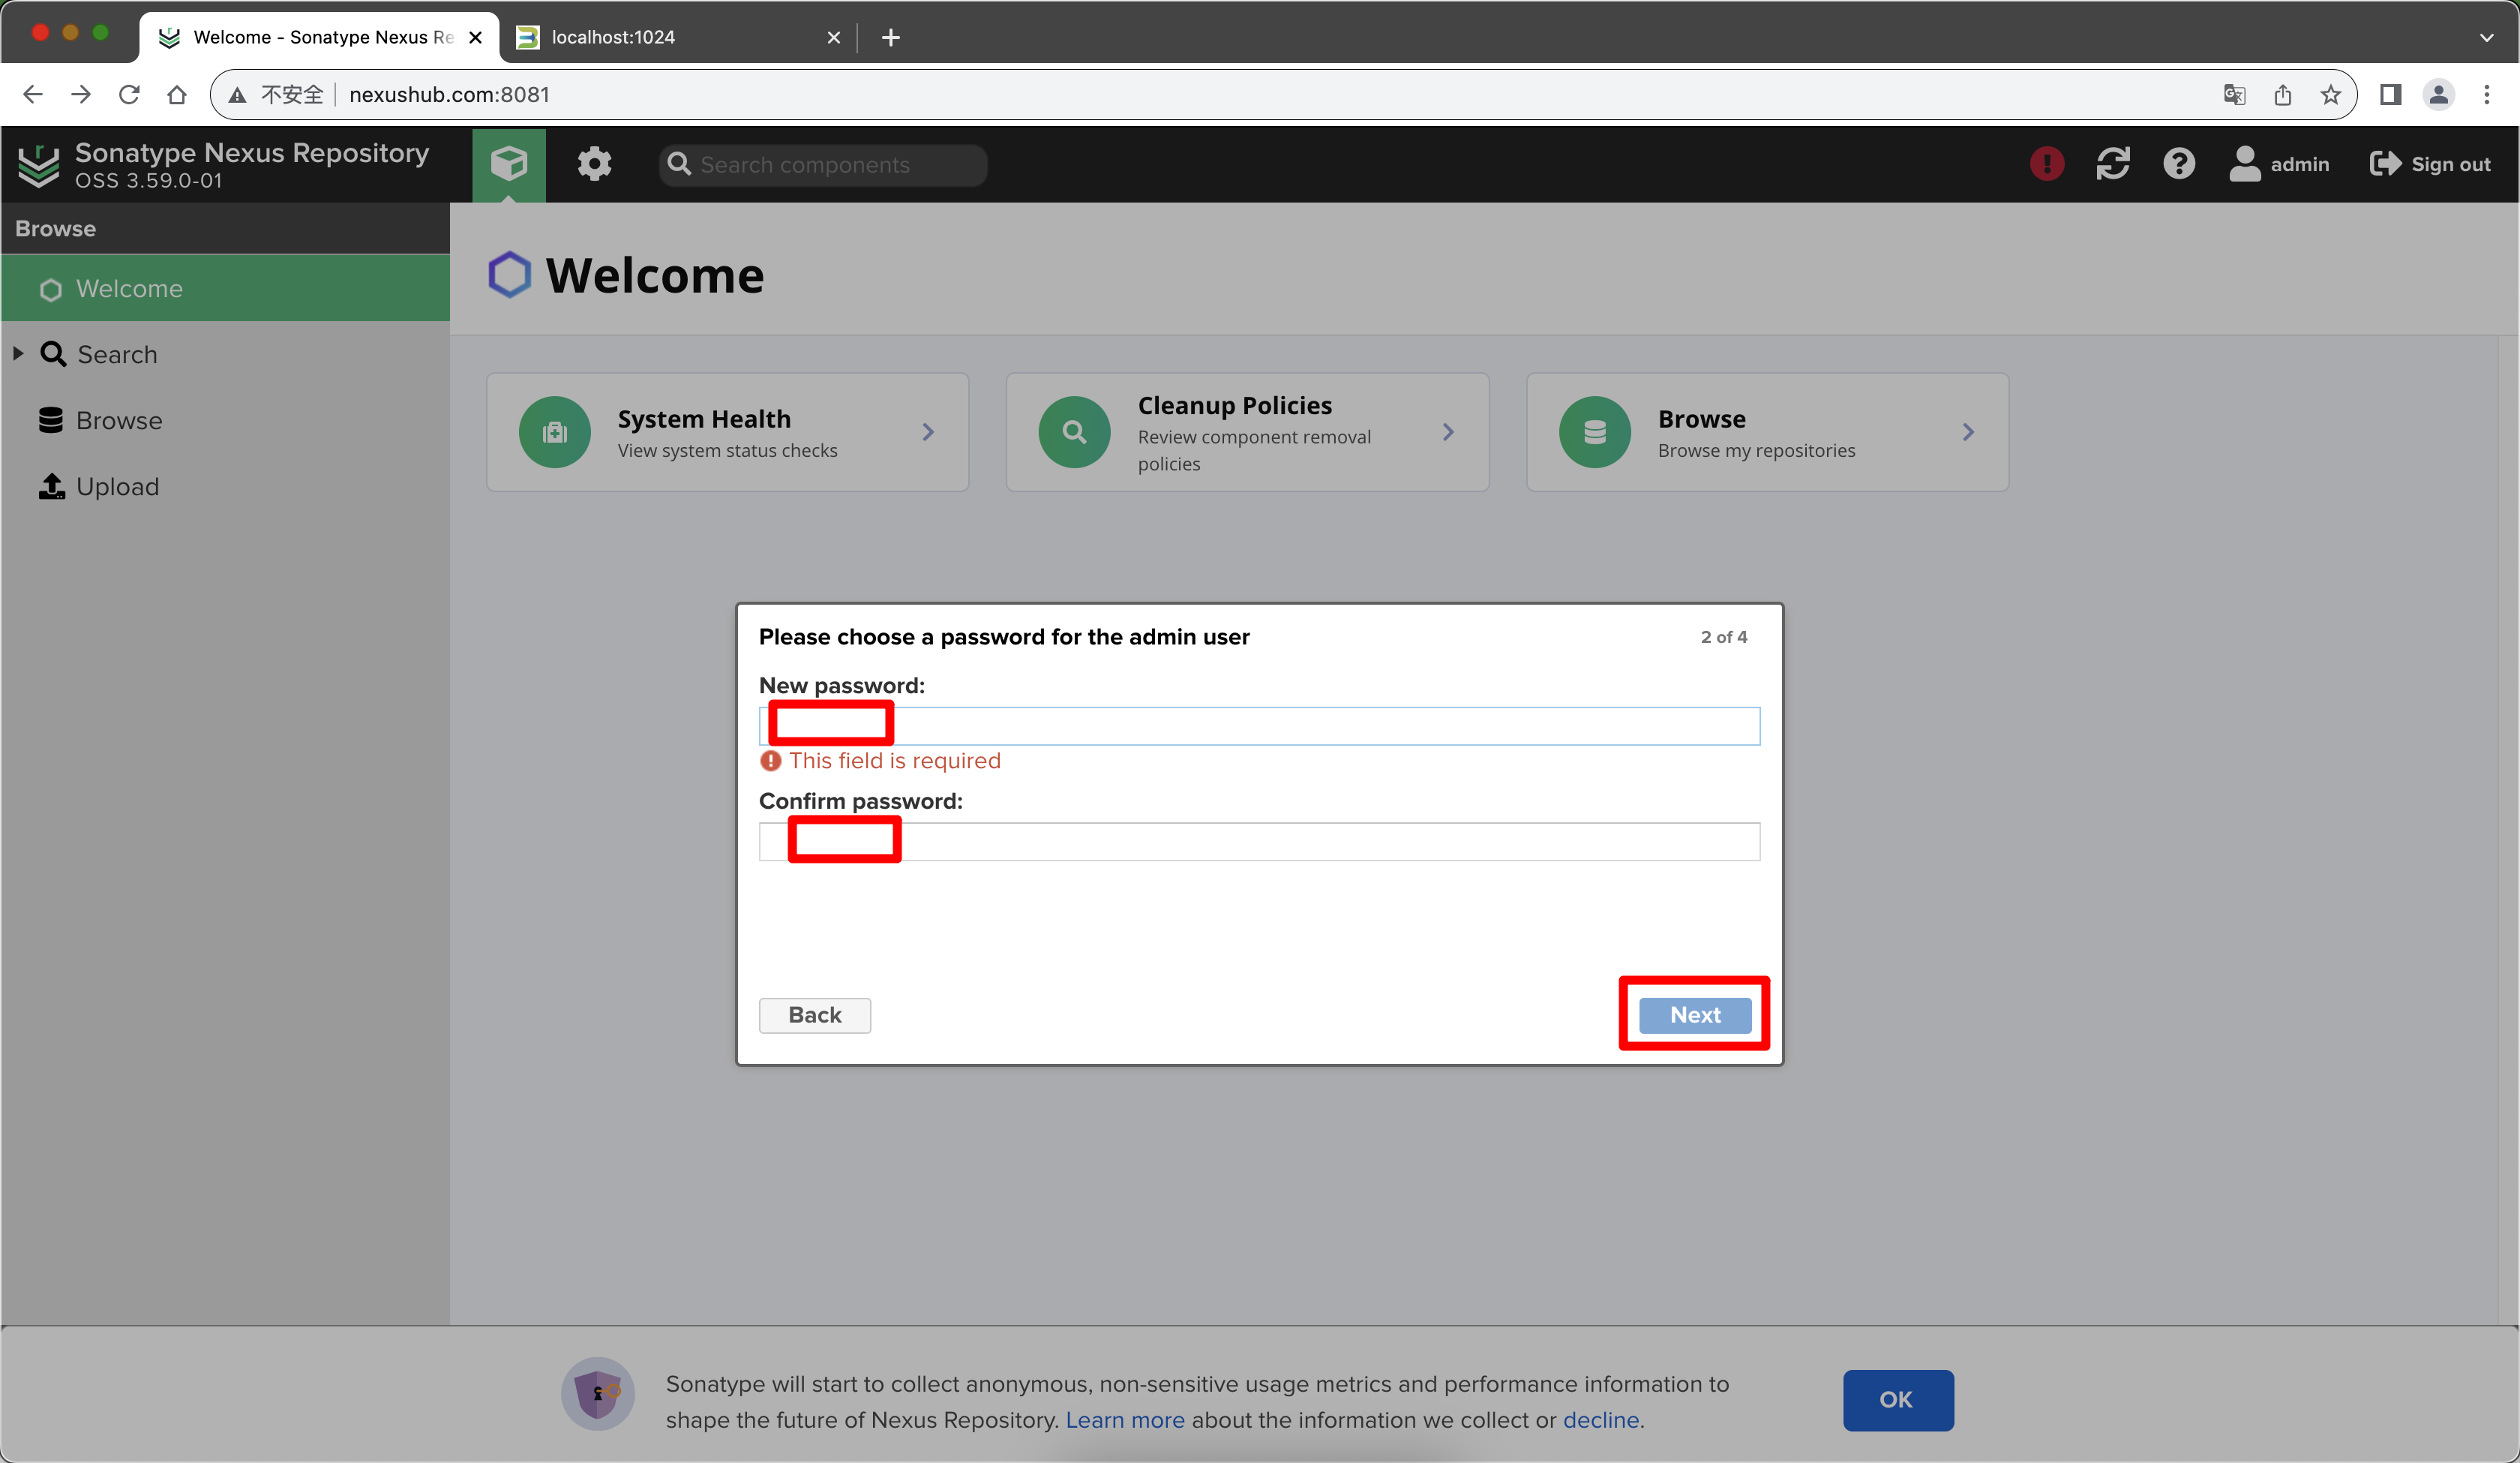
Task: Click the browser home icon
Action: coord(177,94)
